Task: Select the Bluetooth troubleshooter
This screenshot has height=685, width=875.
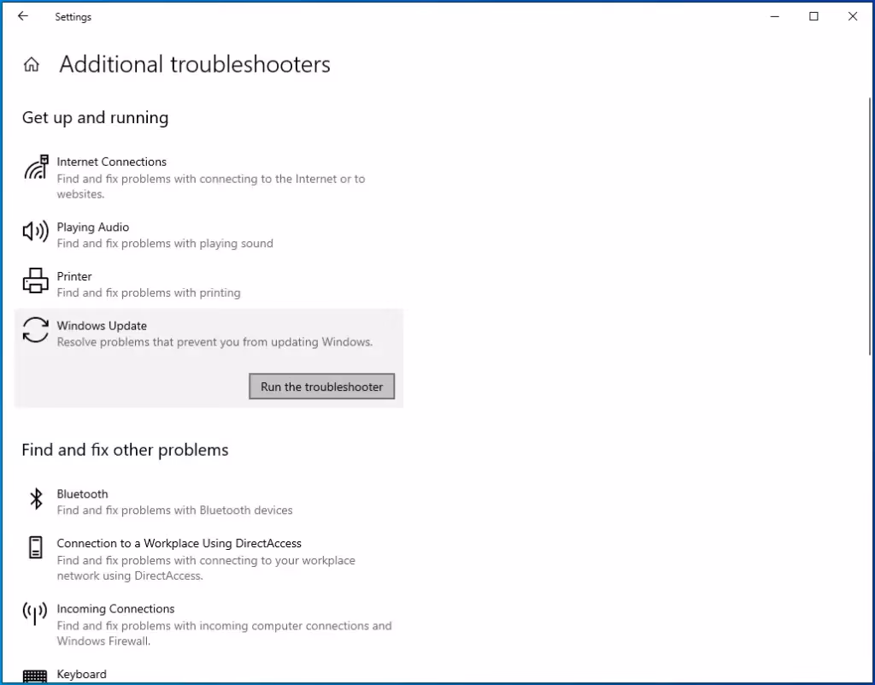Action: pos(82,493)
